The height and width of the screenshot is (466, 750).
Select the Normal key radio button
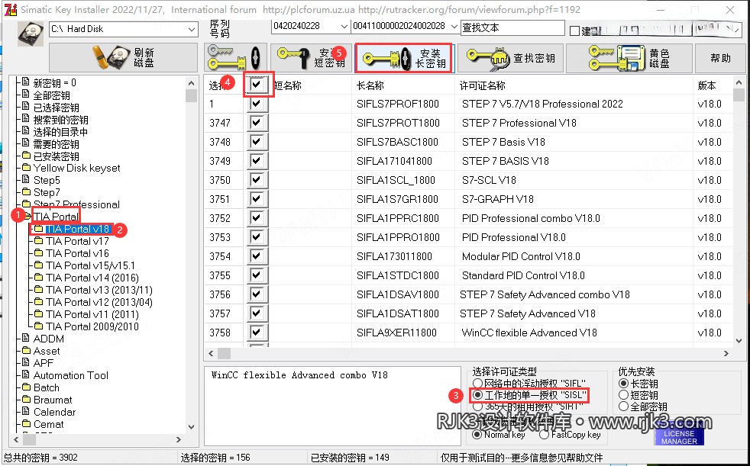pyautogui.click(x=477, y=435)
